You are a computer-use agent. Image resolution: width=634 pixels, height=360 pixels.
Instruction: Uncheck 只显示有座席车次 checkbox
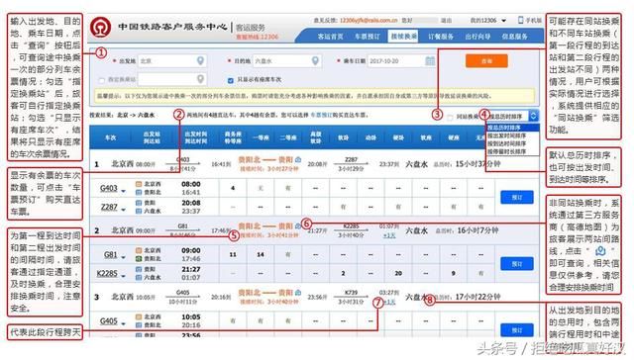pyautogui.click(x=231, y=80)
